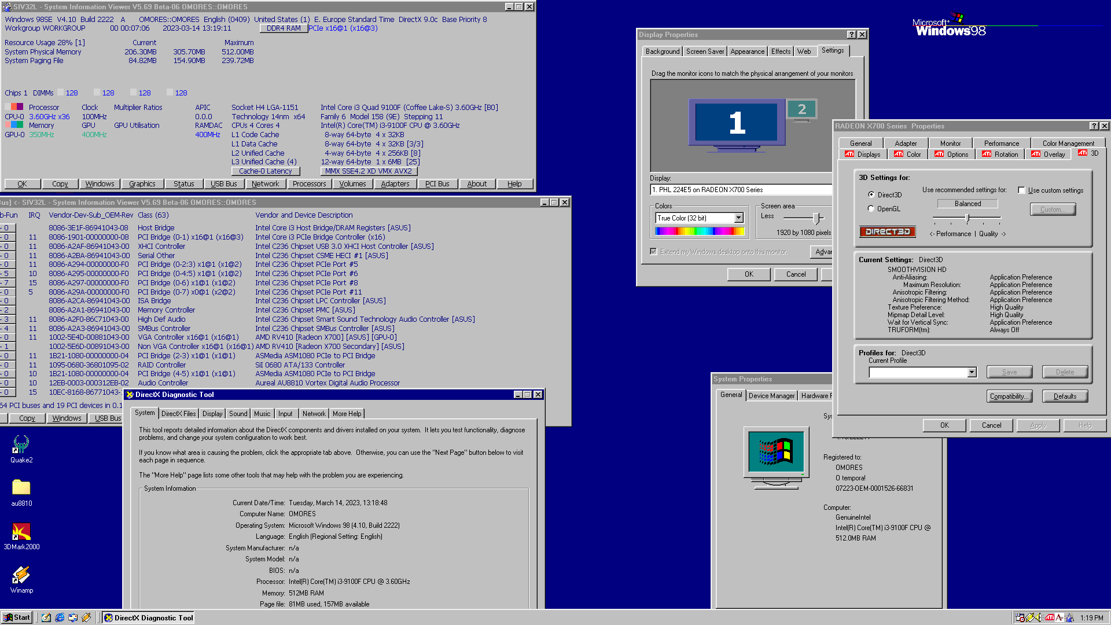Click Cancel in RADEON Properties
The height and width of the screenshot is (625, 1111).
[x=991, y=425]
